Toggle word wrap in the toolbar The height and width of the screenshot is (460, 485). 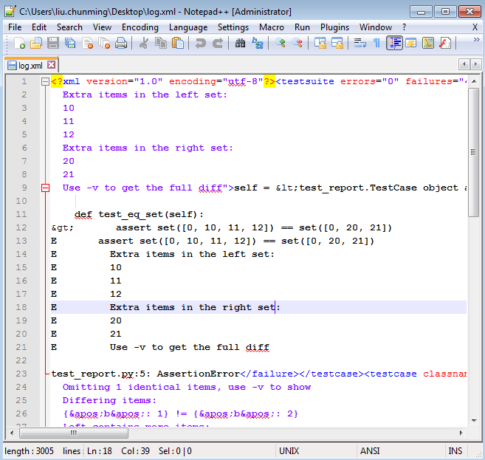click(x=360, y=43)
